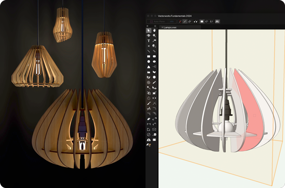Viewport: 285px width, 188px height.
Task: Select the Eraser-shaped Clip tool
Action: [x=149, y=119]
